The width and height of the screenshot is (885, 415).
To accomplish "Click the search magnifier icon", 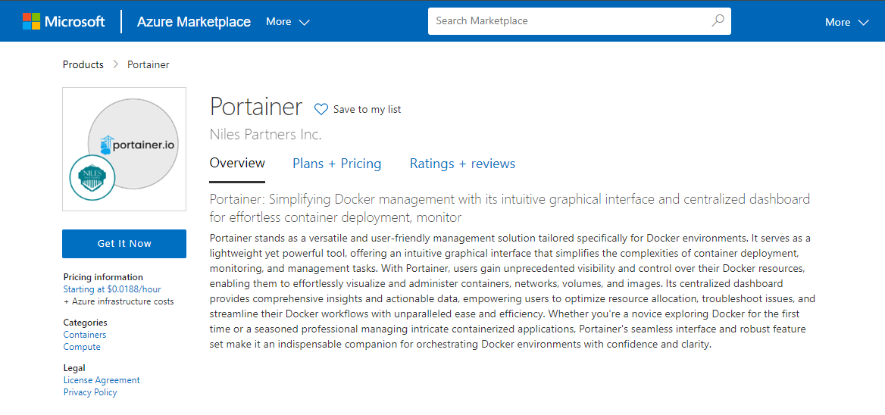I will click(x=718, y=21).
